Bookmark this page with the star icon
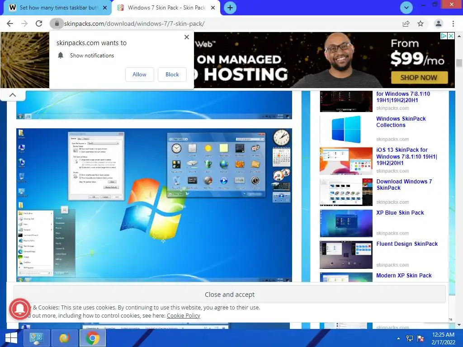 point(420,23)
